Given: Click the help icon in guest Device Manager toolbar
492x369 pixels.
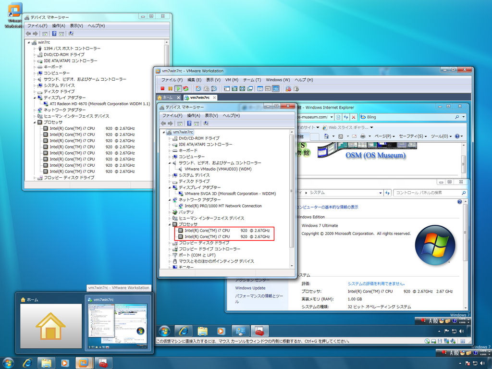Looking at the screenshot, I should tap(189, 123).
